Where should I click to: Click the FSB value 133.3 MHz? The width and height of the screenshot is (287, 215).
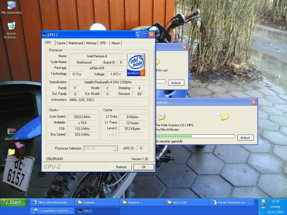(82, 128)
